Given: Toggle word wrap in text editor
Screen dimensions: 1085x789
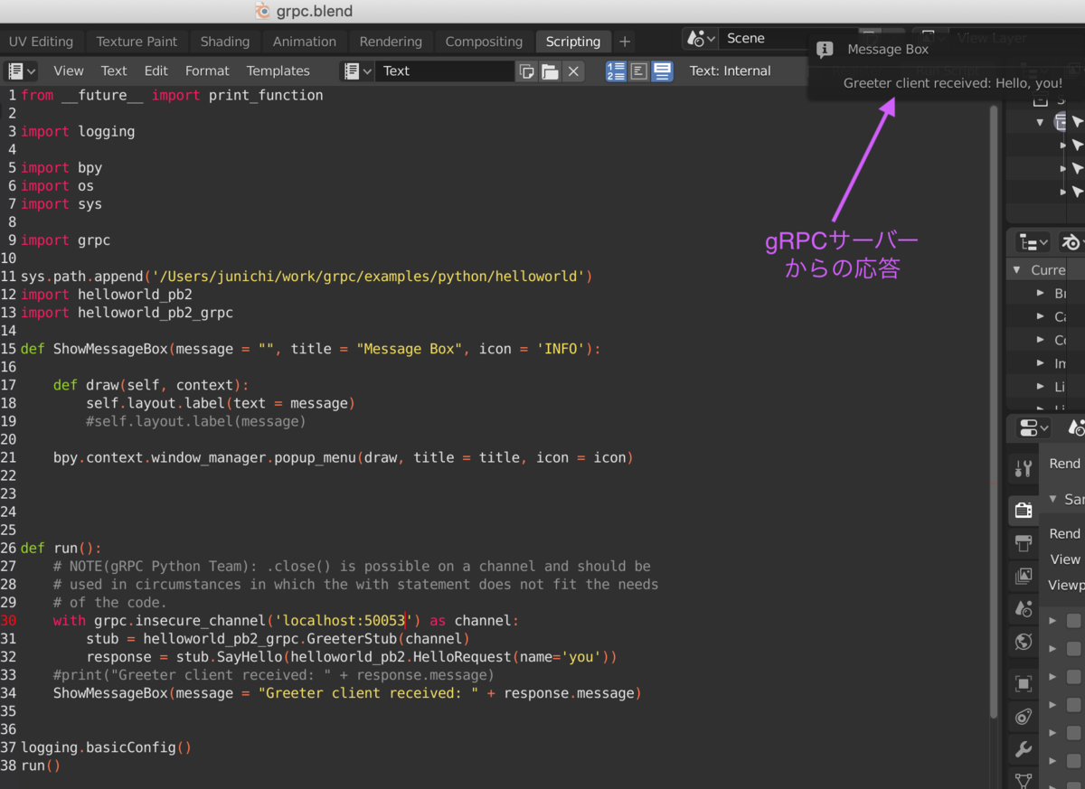Looking at the screenshot, I should tap(639, 70).
